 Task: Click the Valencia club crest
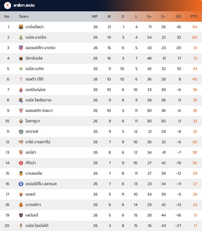click(x=21, y=173)
